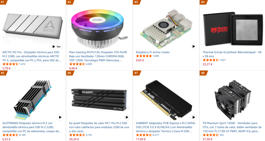265x141 pixels.
Task: Open star ratings of ARCTIC M2 Pro
Action: click(10, 64)
